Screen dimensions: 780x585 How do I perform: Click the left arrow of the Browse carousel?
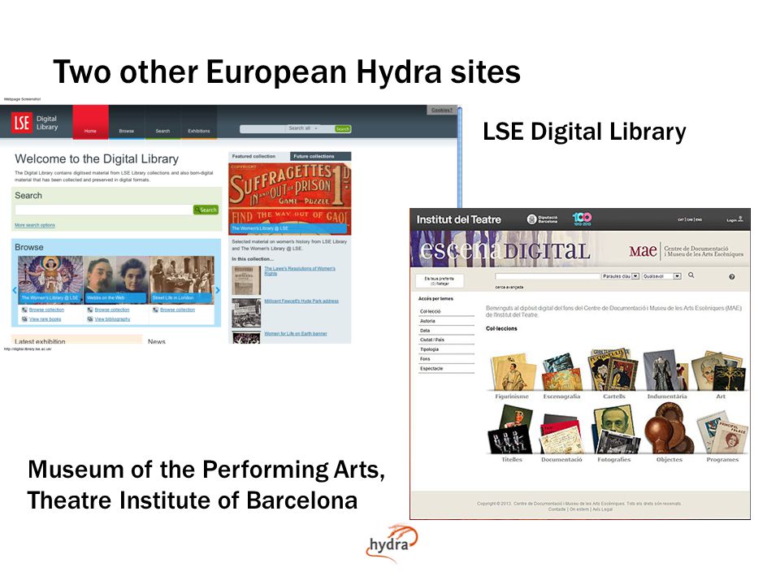pyautogui.click(x=15, y=290)
